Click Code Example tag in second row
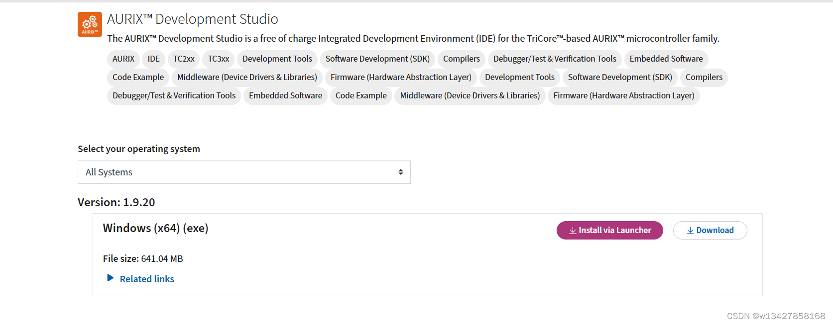Screen dimensions: 833x324 138,77
